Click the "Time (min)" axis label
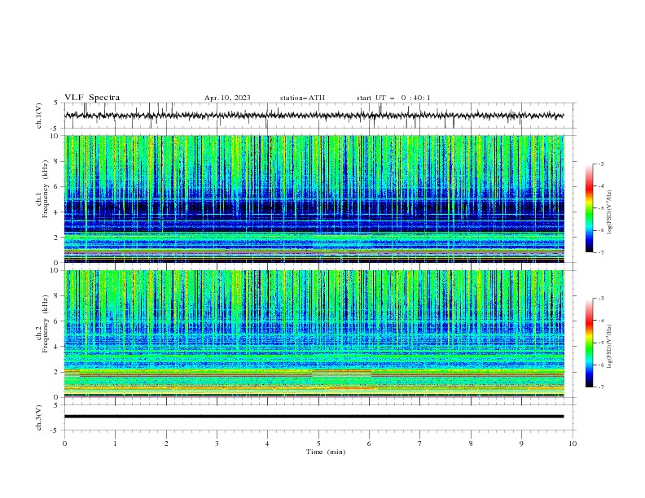 pos(326,452)
